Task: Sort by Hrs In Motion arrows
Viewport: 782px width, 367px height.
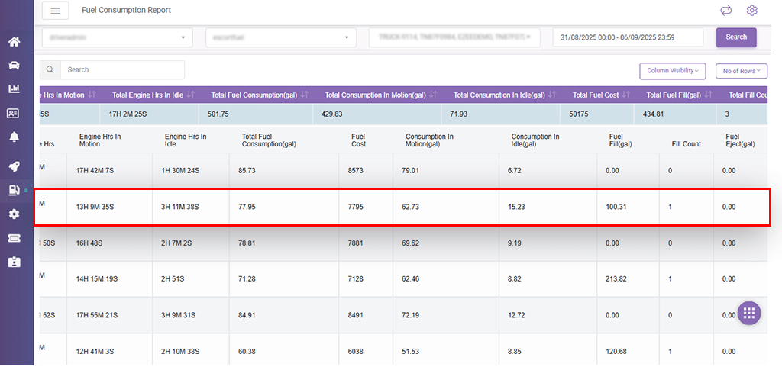Action: coord(92,94)
